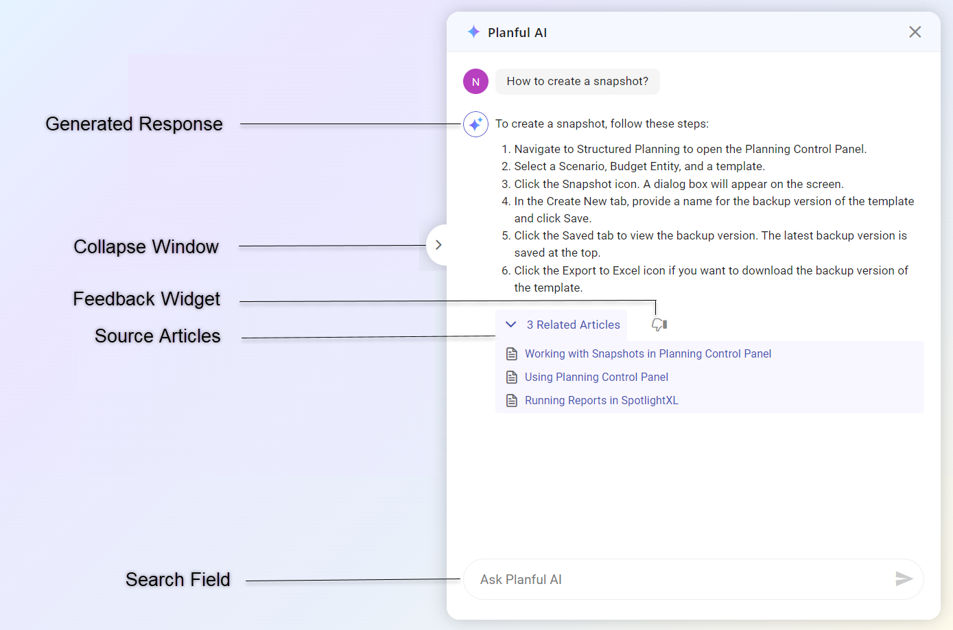Click 'To create a snapshot, follow these steps' text
953x630 pixels.
coord(602,124)
